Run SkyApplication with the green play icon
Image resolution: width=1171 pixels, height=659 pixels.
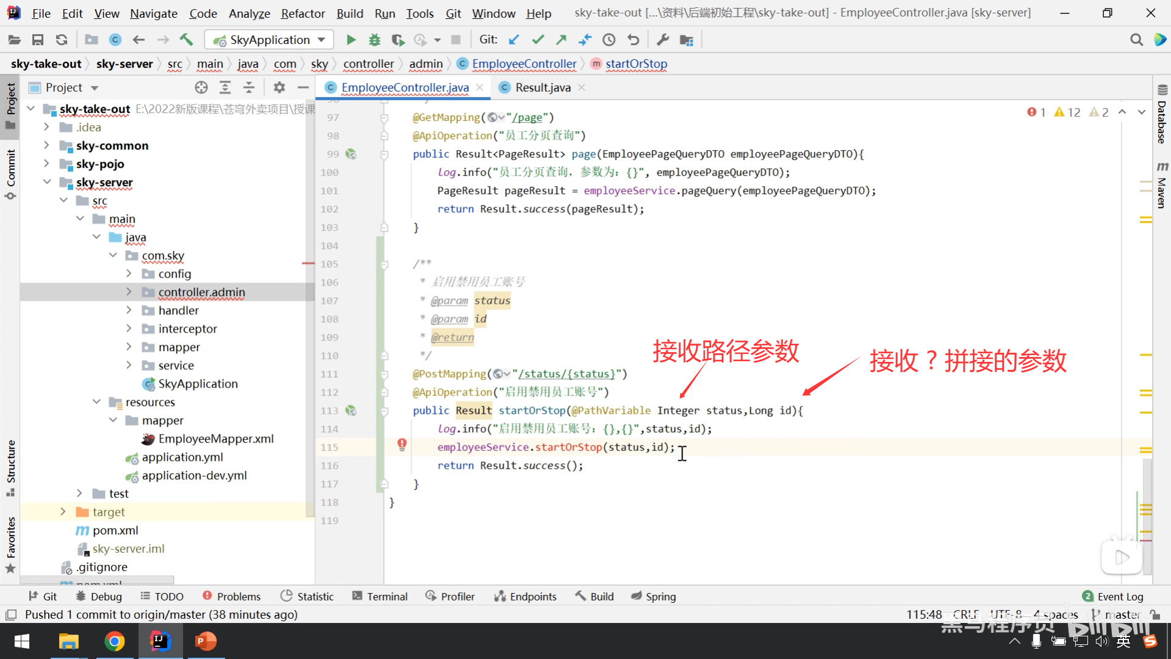[351, 40]
